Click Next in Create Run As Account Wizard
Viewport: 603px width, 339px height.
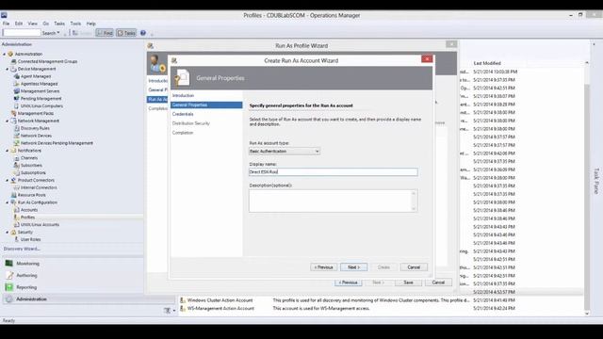coord(354,267)
